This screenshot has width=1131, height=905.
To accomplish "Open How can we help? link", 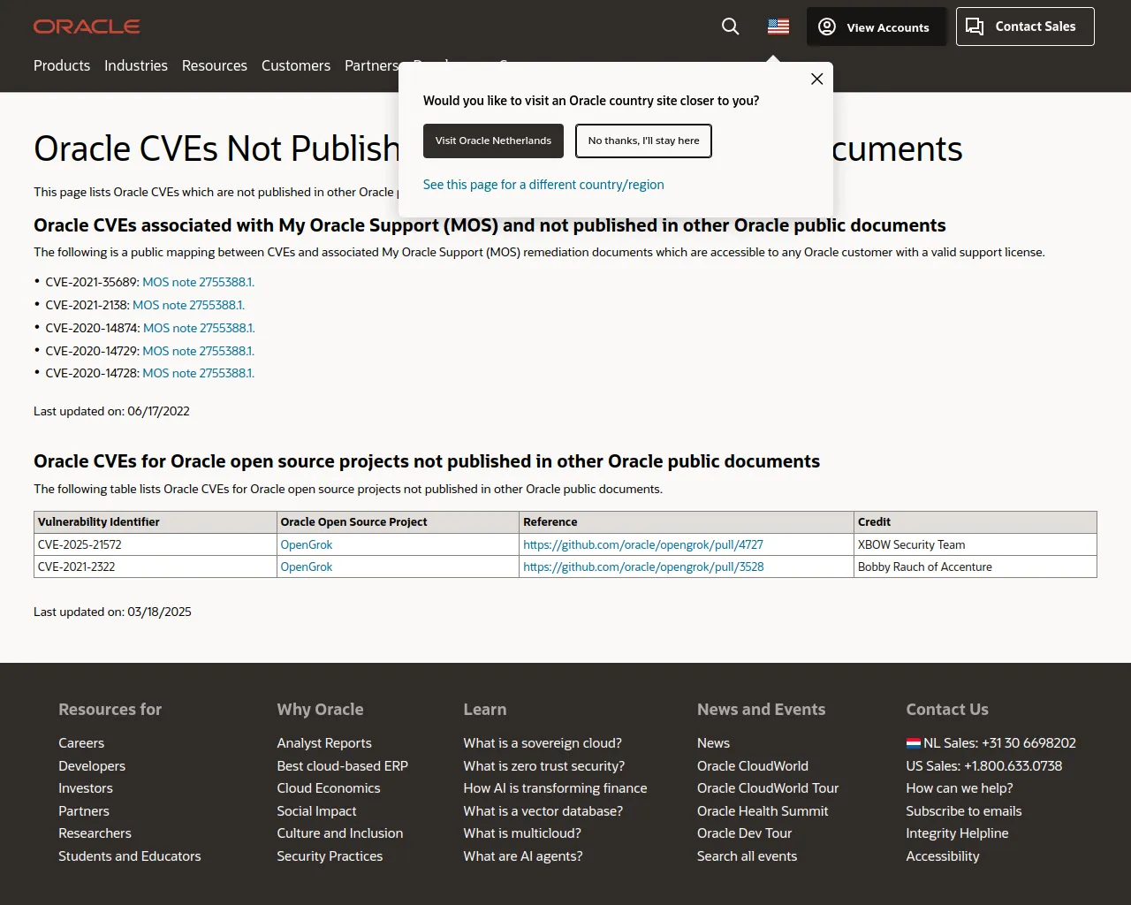I will pyautogui.click(x=960, y=788).
